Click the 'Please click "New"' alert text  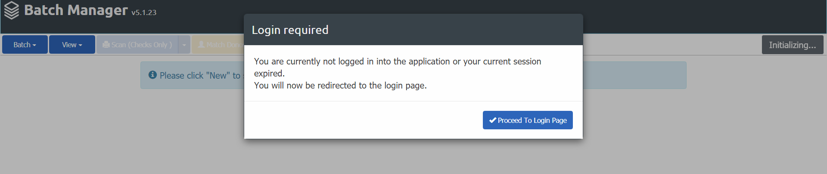(200, 76)
